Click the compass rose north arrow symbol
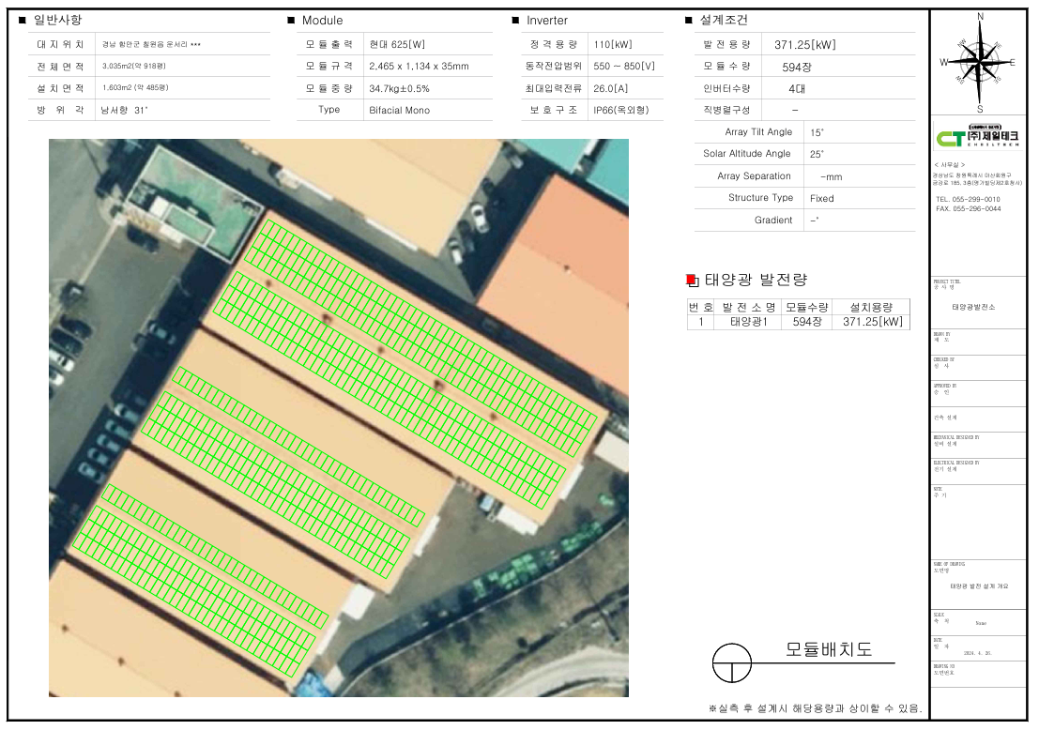The width and height of the screenshot is (1039, 730). pos(979,62)
